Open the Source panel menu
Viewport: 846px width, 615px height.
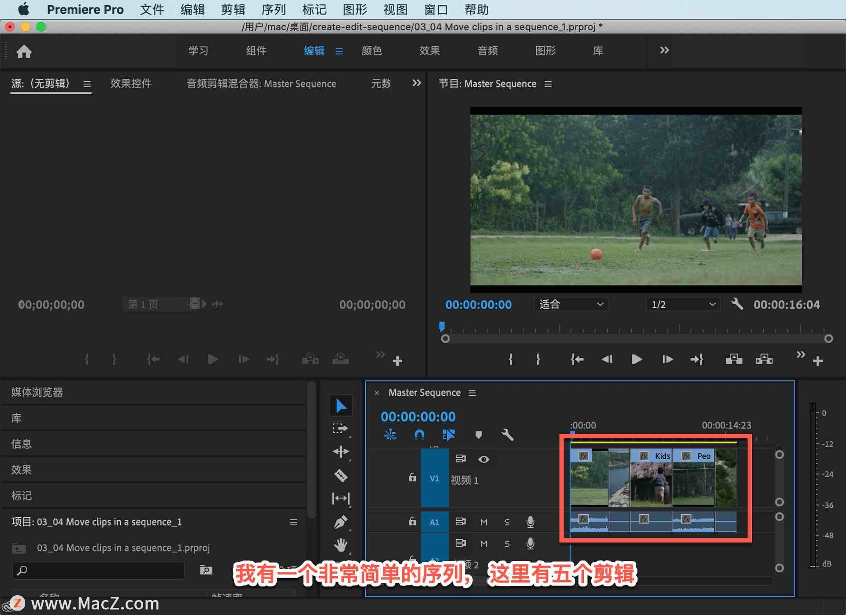pos(87,84)
